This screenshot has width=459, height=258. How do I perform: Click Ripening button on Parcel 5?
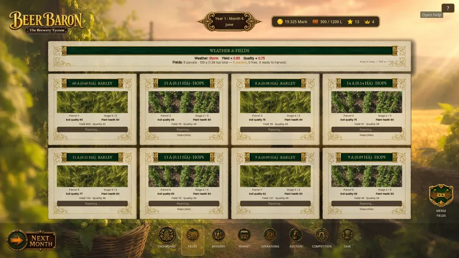(92, 203)
